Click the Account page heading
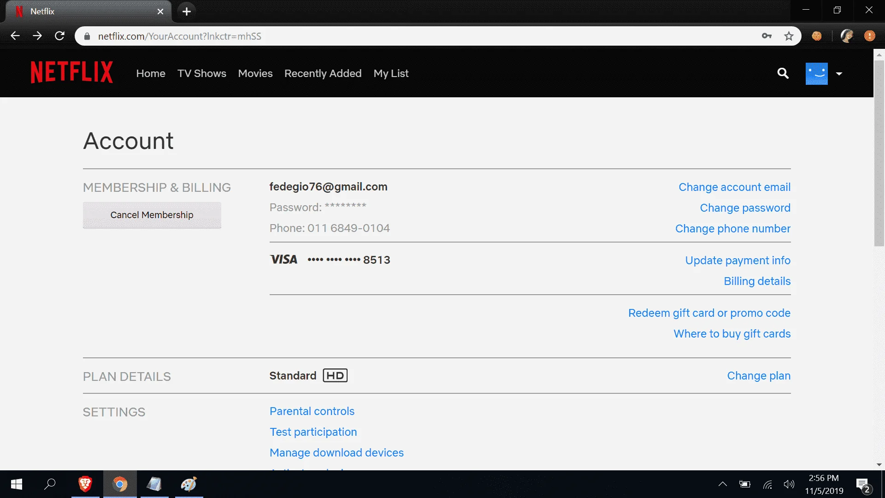The image size is (885, 498). point(128,141)
